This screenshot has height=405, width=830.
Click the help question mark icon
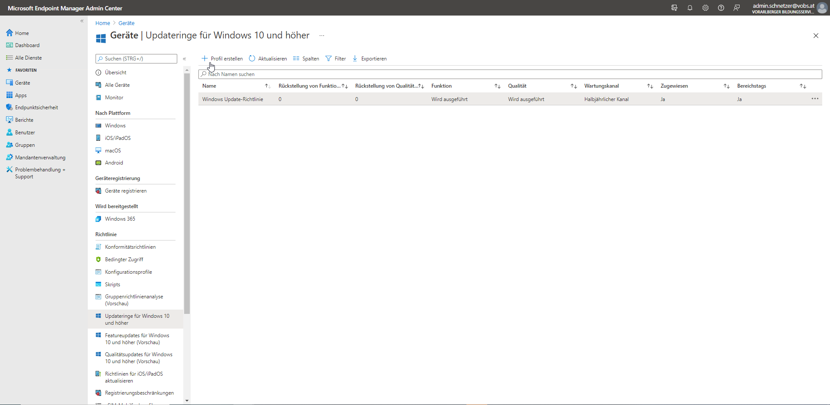point(721,8)
